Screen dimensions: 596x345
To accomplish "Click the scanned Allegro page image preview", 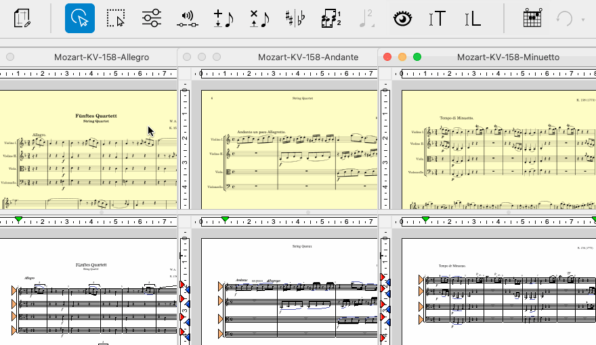I will (x=88, y=149).
